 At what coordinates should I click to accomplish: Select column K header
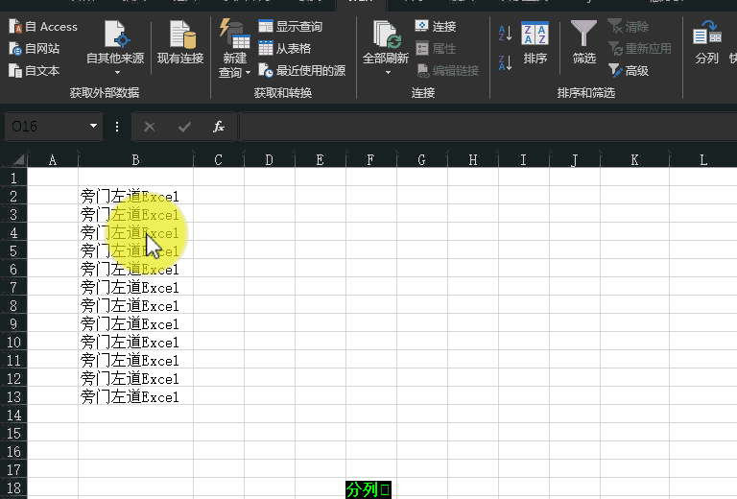[634, 160]
